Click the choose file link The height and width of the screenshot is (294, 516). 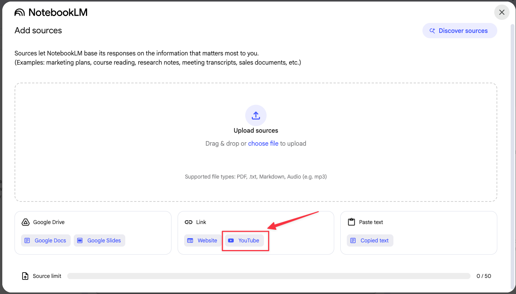pos(263,144)
